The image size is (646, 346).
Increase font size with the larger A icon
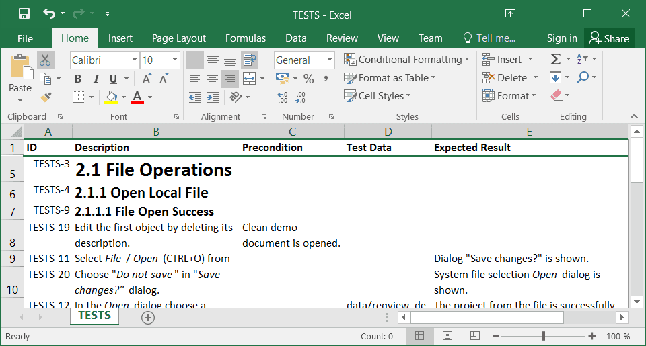[x=147, y=79]
